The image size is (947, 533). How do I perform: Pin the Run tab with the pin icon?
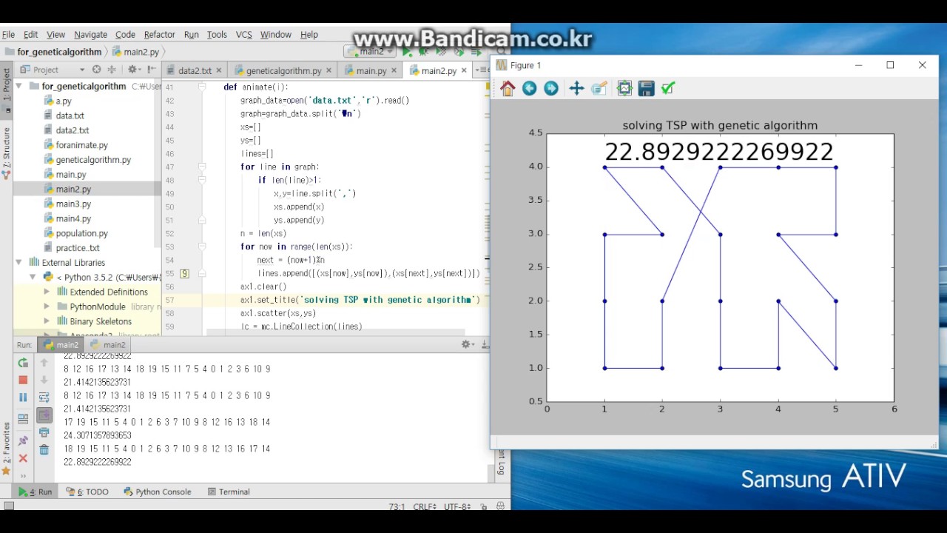pos(23,440)
